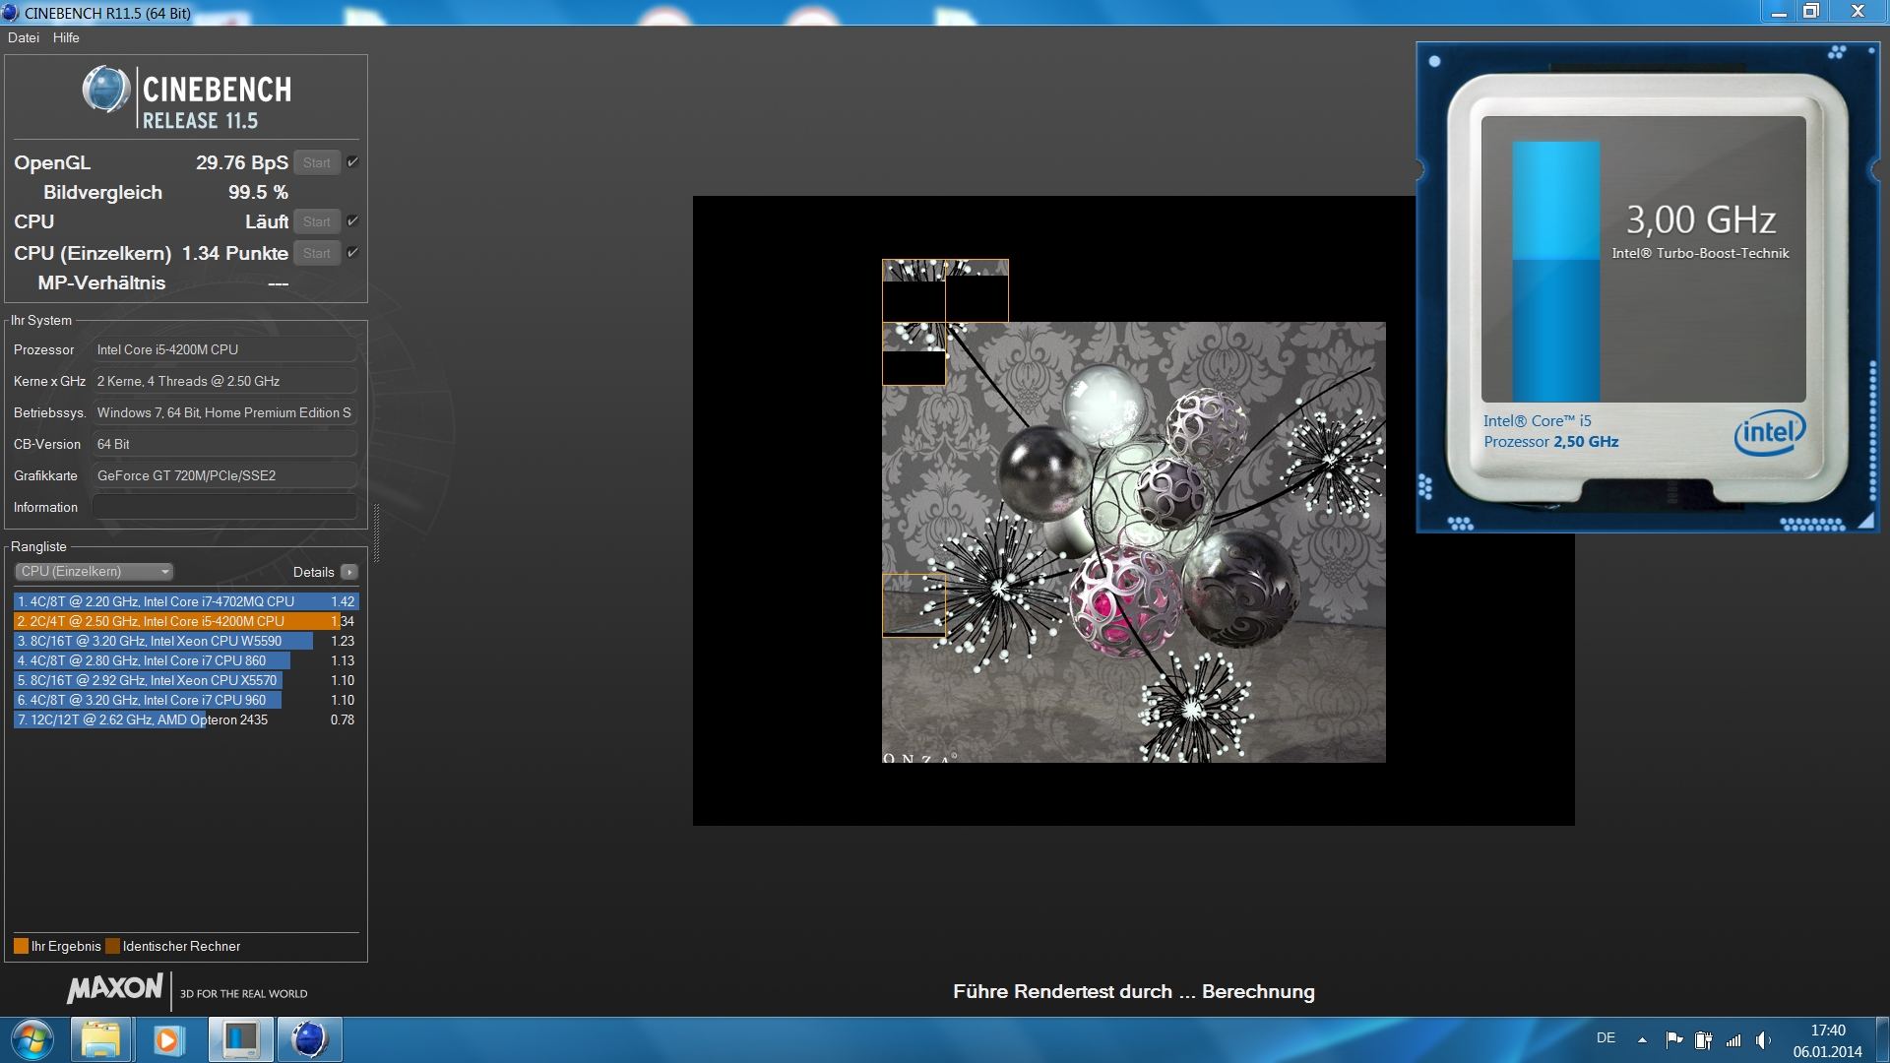
Task: Click the network signal tray icon
Action: tap(1733, 1039)
